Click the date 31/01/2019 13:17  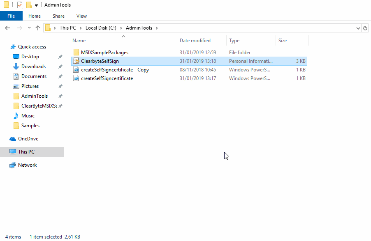(x=198, y=78)
